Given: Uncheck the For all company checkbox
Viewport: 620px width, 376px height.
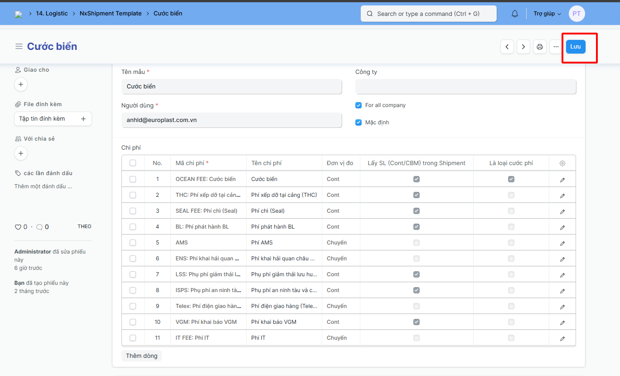Looking at the screenshot, I should point(358,105).
